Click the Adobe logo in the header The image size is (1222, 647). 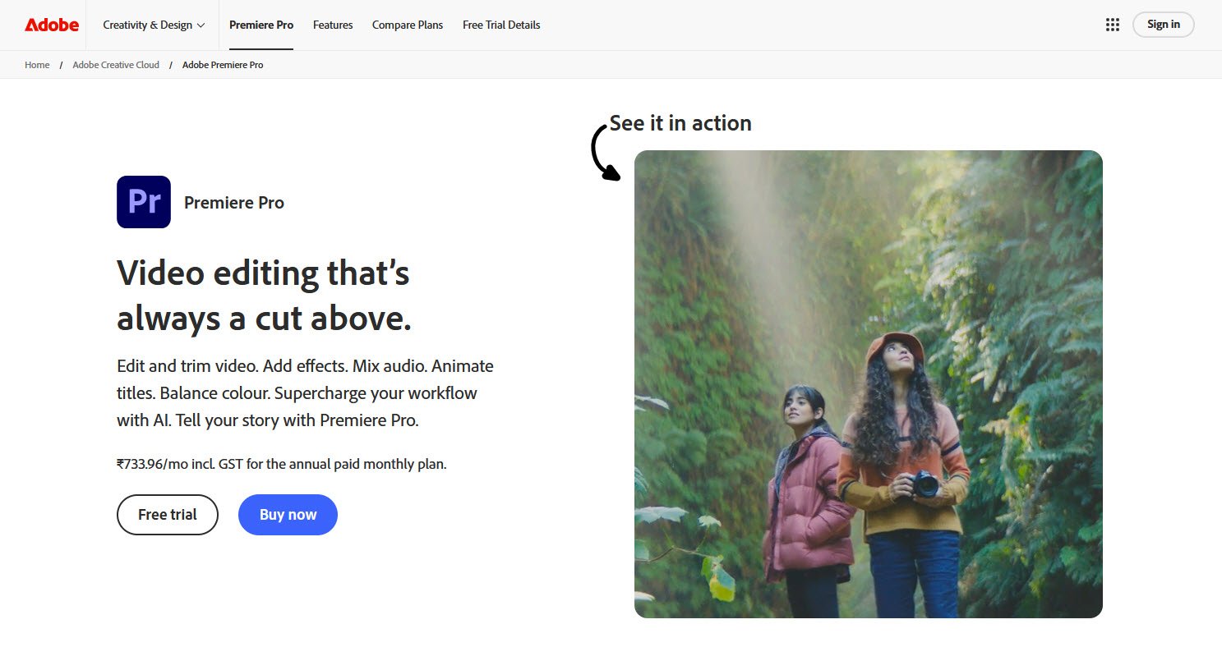[x=52, y=25]
